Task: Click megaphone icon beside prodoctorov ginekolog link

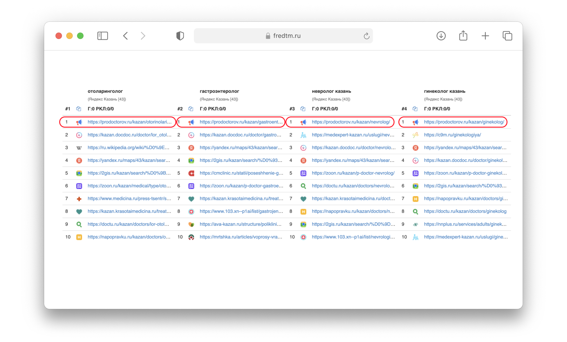Action: 415,122
